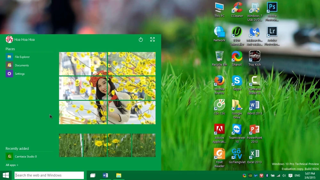Select the Word 2013 desktop shortcut
The image size is (320, 180).
tap(254, 107)
